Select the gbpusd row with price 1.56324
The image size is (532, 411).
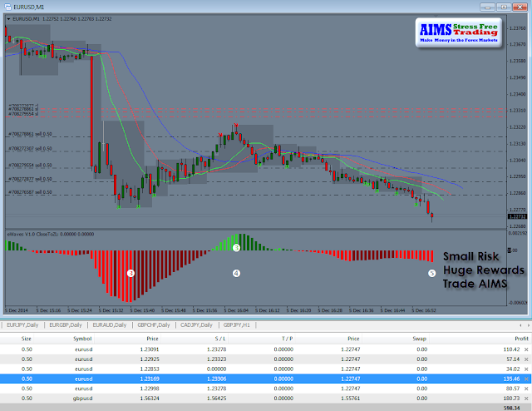tap(264, 398)
